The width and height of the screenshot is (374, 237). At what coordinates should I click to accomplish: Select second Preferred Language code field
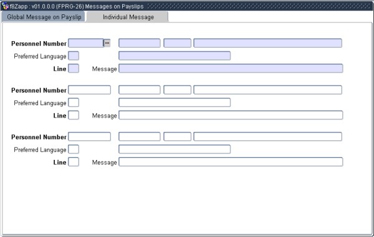coord(74,103)
